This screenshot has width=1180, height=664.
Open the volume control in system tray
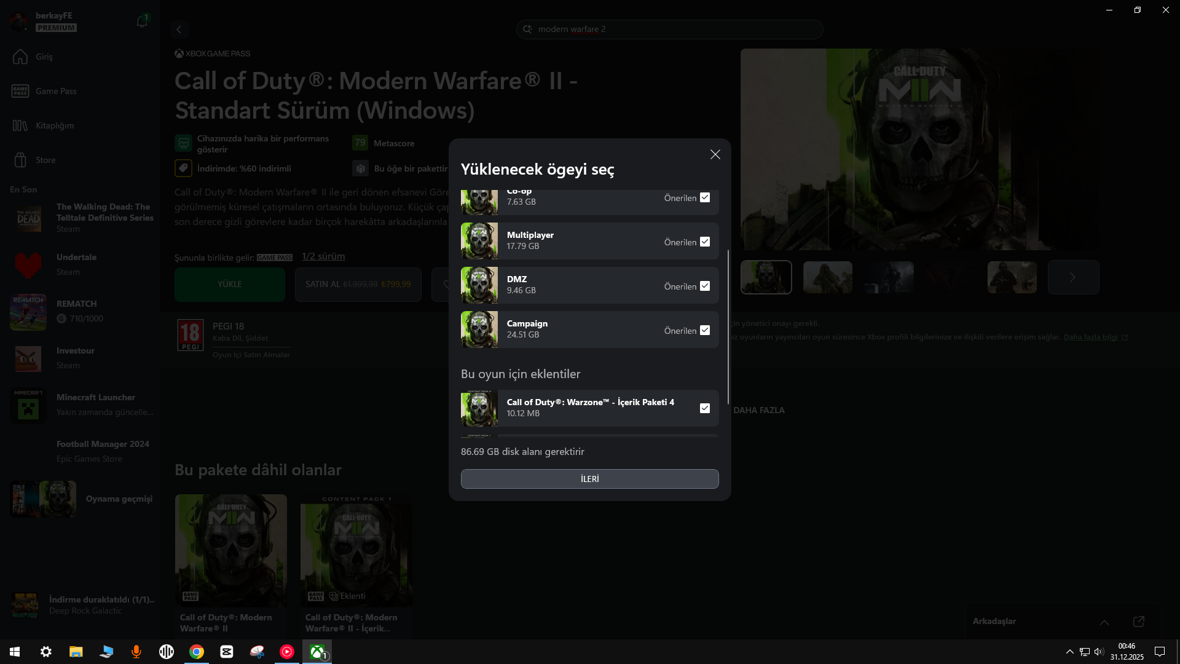coord(1099,652)
